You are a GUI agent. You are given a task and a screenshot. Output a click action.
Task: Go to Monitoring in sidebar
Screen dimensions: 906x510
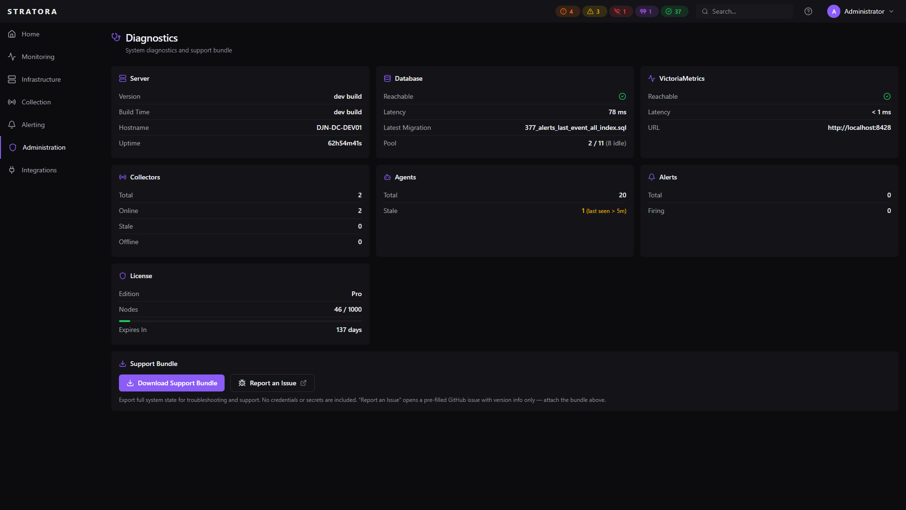[52, 57]
